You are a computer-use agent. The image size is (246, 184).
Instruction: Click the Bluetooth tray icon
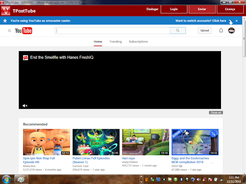click(x=181, y=179)
